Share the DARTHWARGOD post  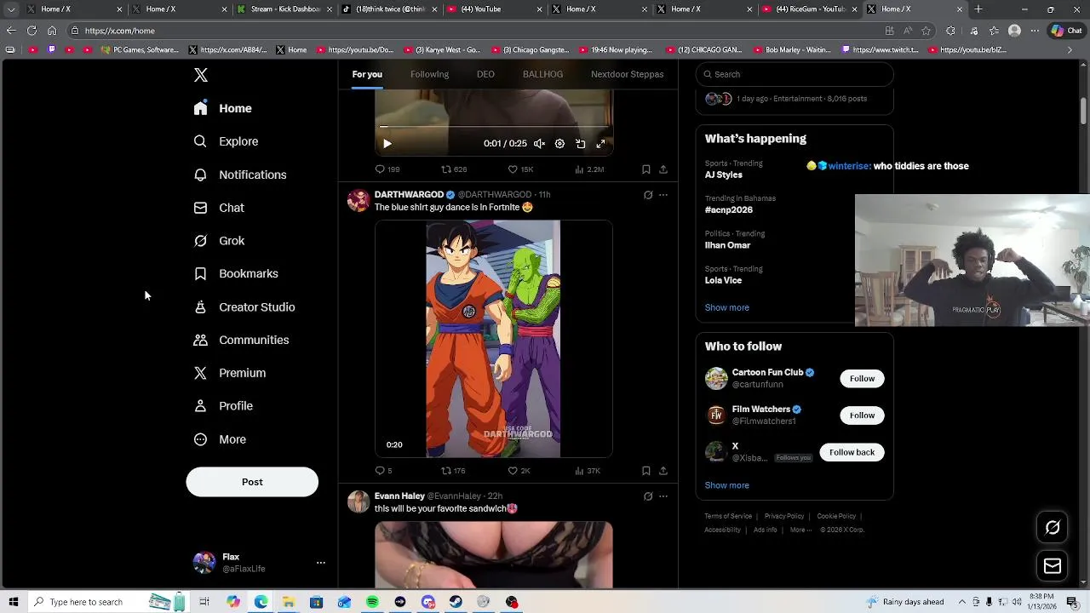click(x=663, y=471)
